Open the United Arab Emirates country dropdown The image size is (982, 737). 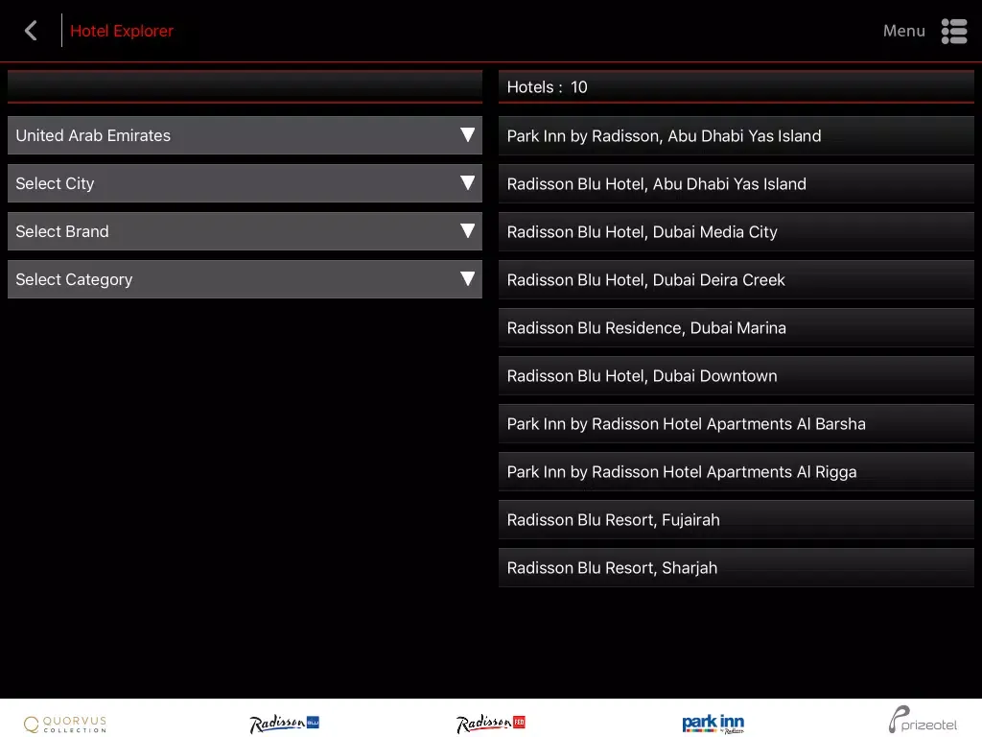(245, 135)
